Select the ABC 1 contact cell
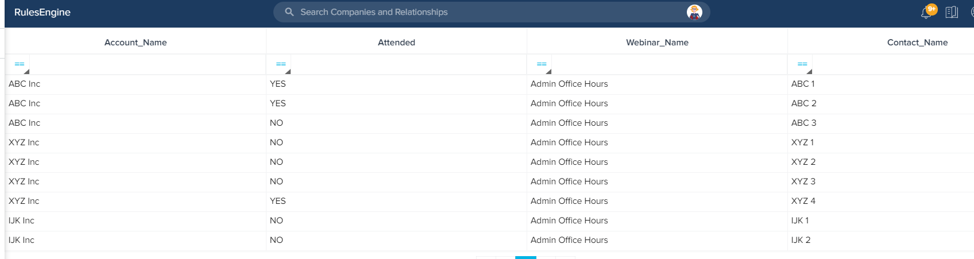The width and height of the screenshot is (974, 259). tap(803, 84)
